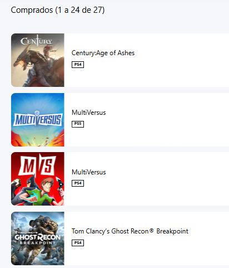Click the PS4 badge under Century:Age of Ashes
Viewport: 229px width, 268px height.
(x=78, y=65)
